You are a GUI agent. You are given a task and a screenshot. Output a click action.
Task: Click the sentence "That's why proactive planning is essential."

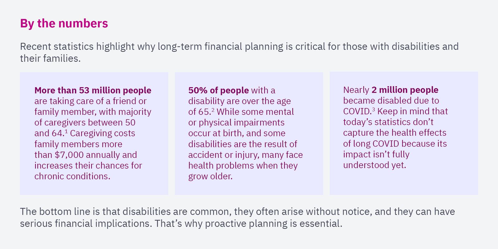coord(248,223)
